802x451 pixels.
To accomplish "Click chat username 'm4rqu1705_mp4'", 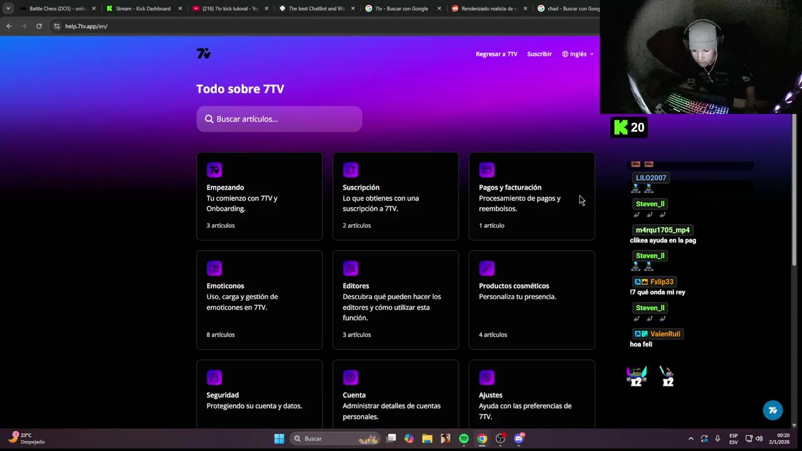I will pos(662,230).
